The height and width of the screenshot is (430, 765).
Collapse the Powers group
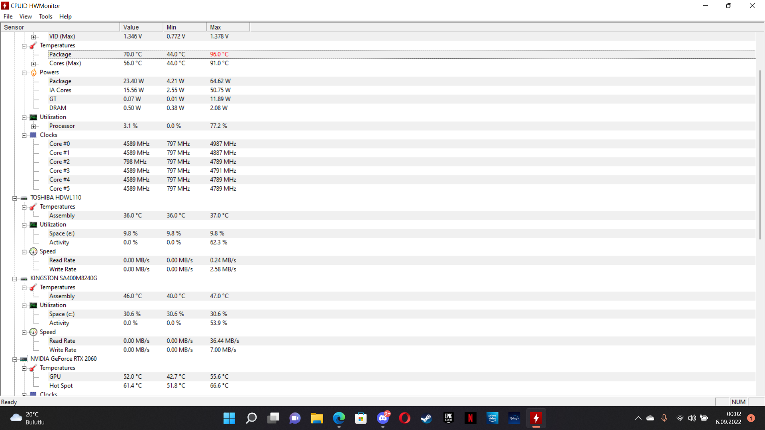[x=24, y=72]
